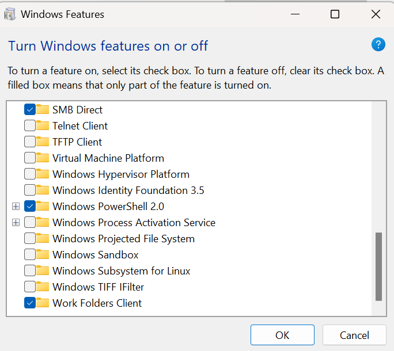
Task: Uncheck the SMB Direct checkbox
Action: pos(30,109)
